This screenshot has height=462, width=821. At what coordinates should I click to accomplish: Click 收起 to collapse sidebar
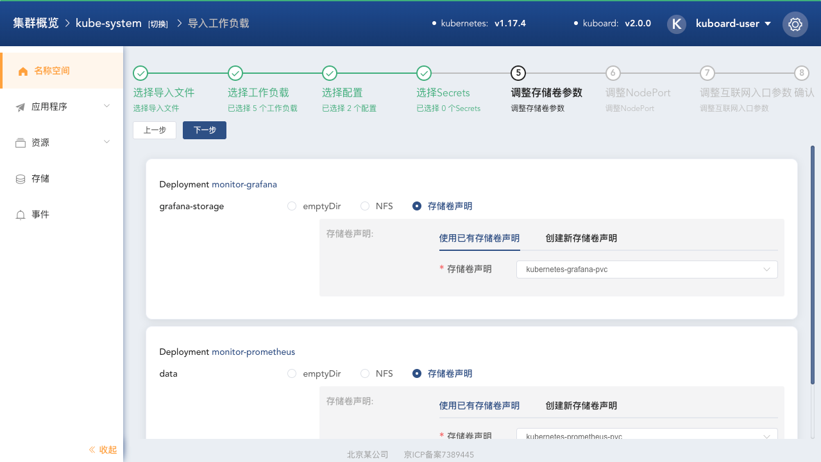(x=108, y=450)
